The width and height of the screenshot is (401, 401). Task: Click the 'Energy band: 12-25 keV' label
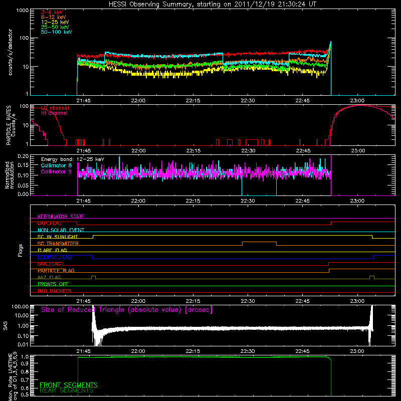tap(73, 159)
